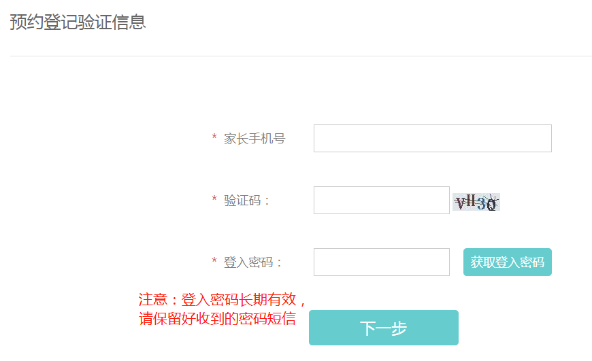Click the 家长手机号 input field
Viewport: 592px width, 361px height.
[x=432, y=139]
